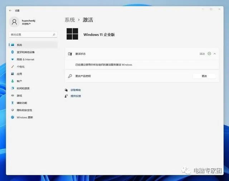229x181 pixels.
Task: Open the 时间和语言 globe icon
Action: click(13, 88)
